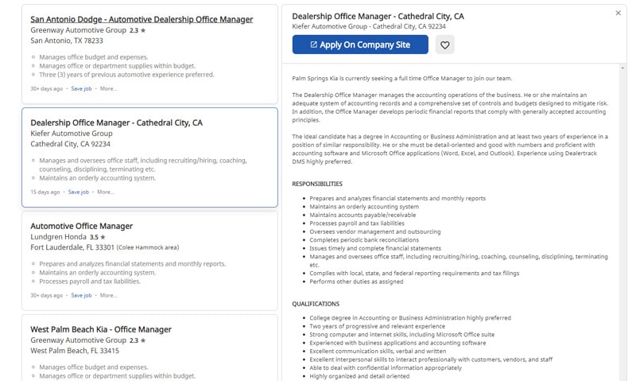
Task: Click the 3.5 star rating for Lundgren Honda
Action: 97,237
